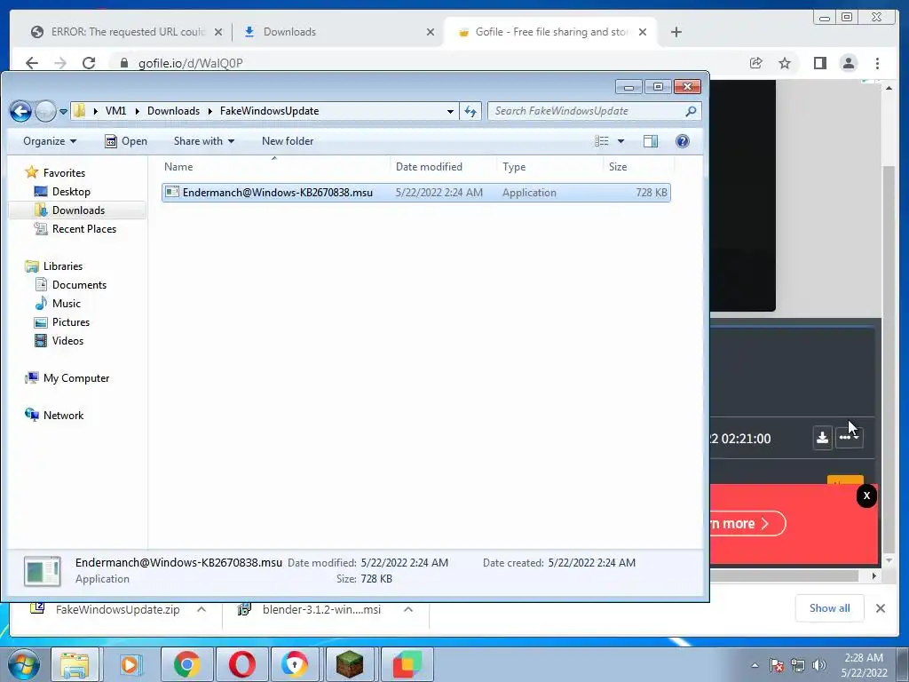
Task: Expand FakeWindowsUpdate.zip download options
Action: pos(202,609)
